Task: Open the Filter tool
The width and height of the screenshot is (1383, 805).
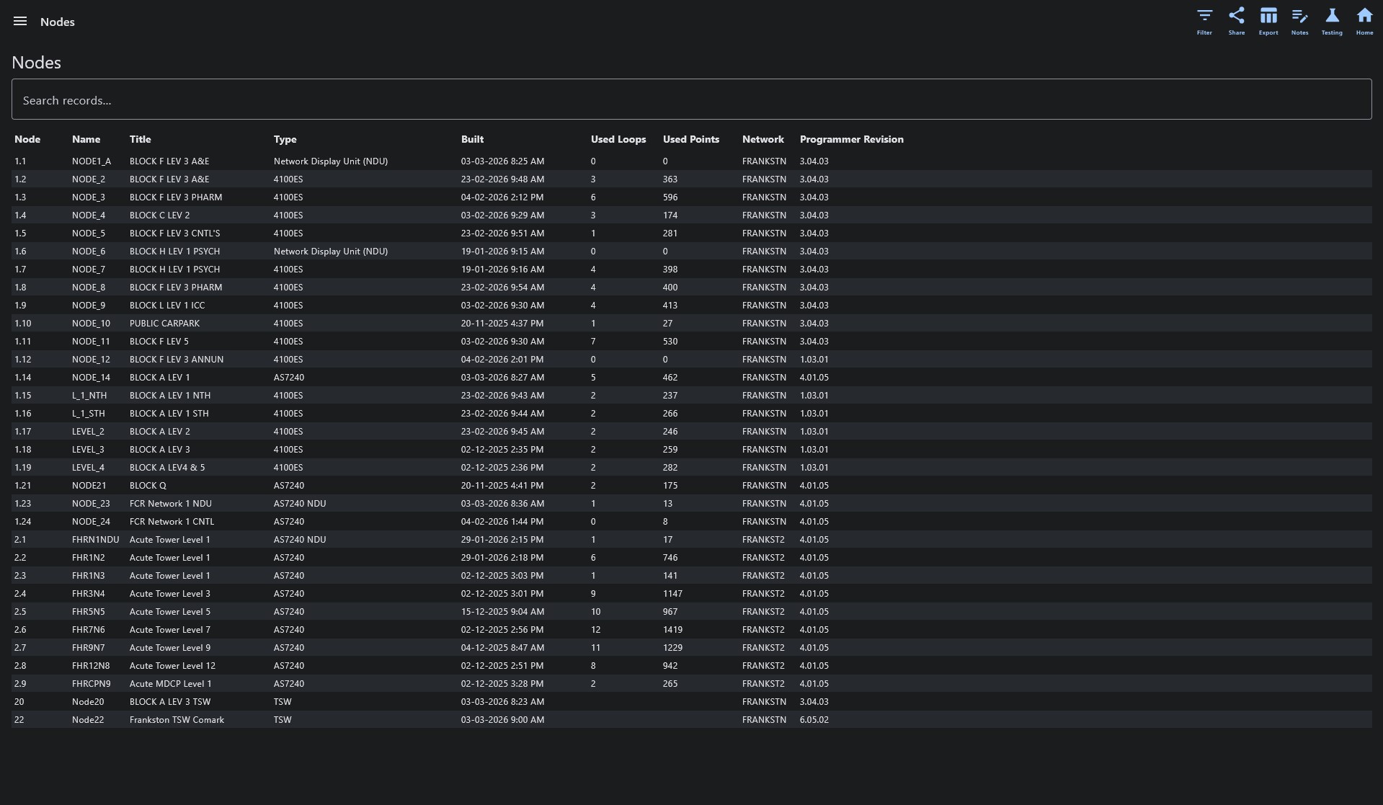Action: [x=1204, y=22]
